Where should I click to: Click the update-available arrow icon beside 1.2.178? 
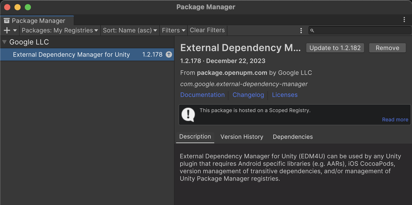coord(169,54)
